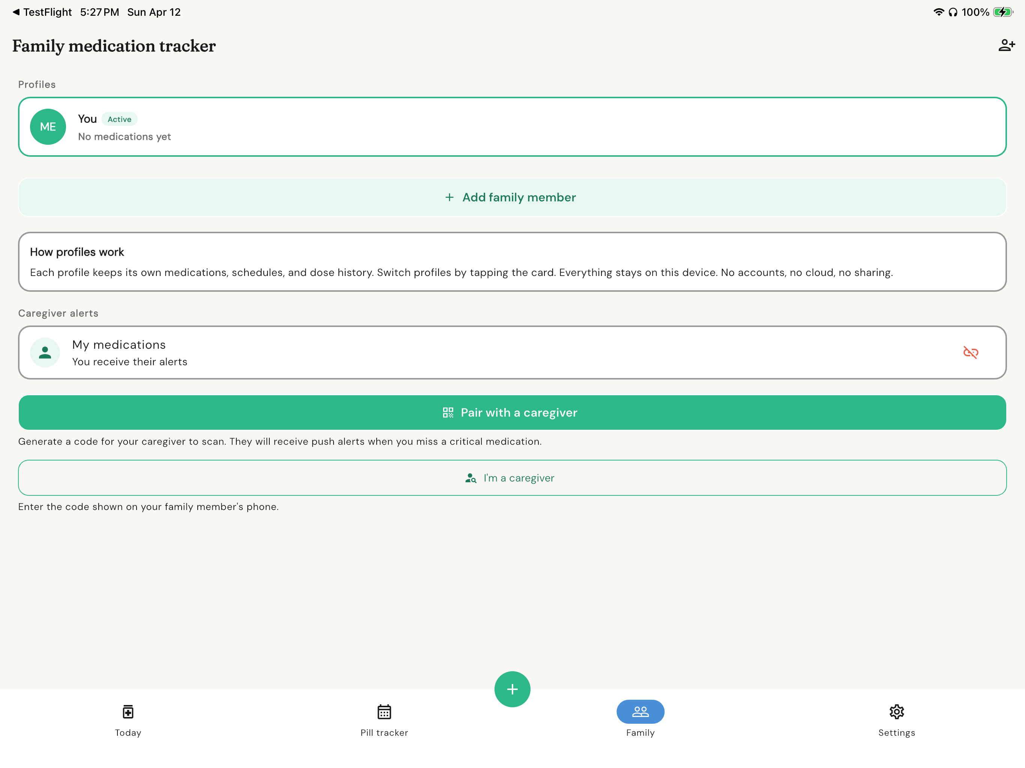Tap the plus icon beside Add family member

click(449, 197)
